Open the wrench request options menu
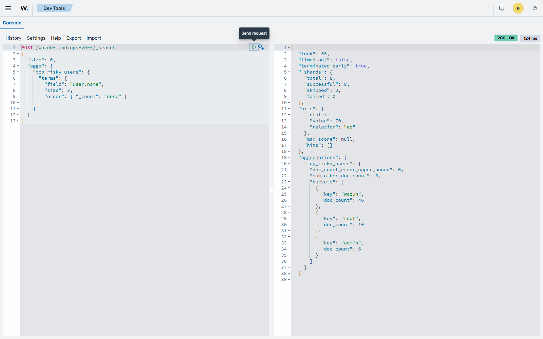 [261, 47]
